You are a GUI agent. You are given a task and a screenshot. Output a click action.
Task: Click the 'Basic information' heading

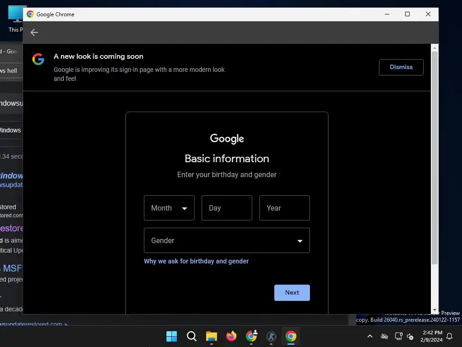[x=226, y=159]
